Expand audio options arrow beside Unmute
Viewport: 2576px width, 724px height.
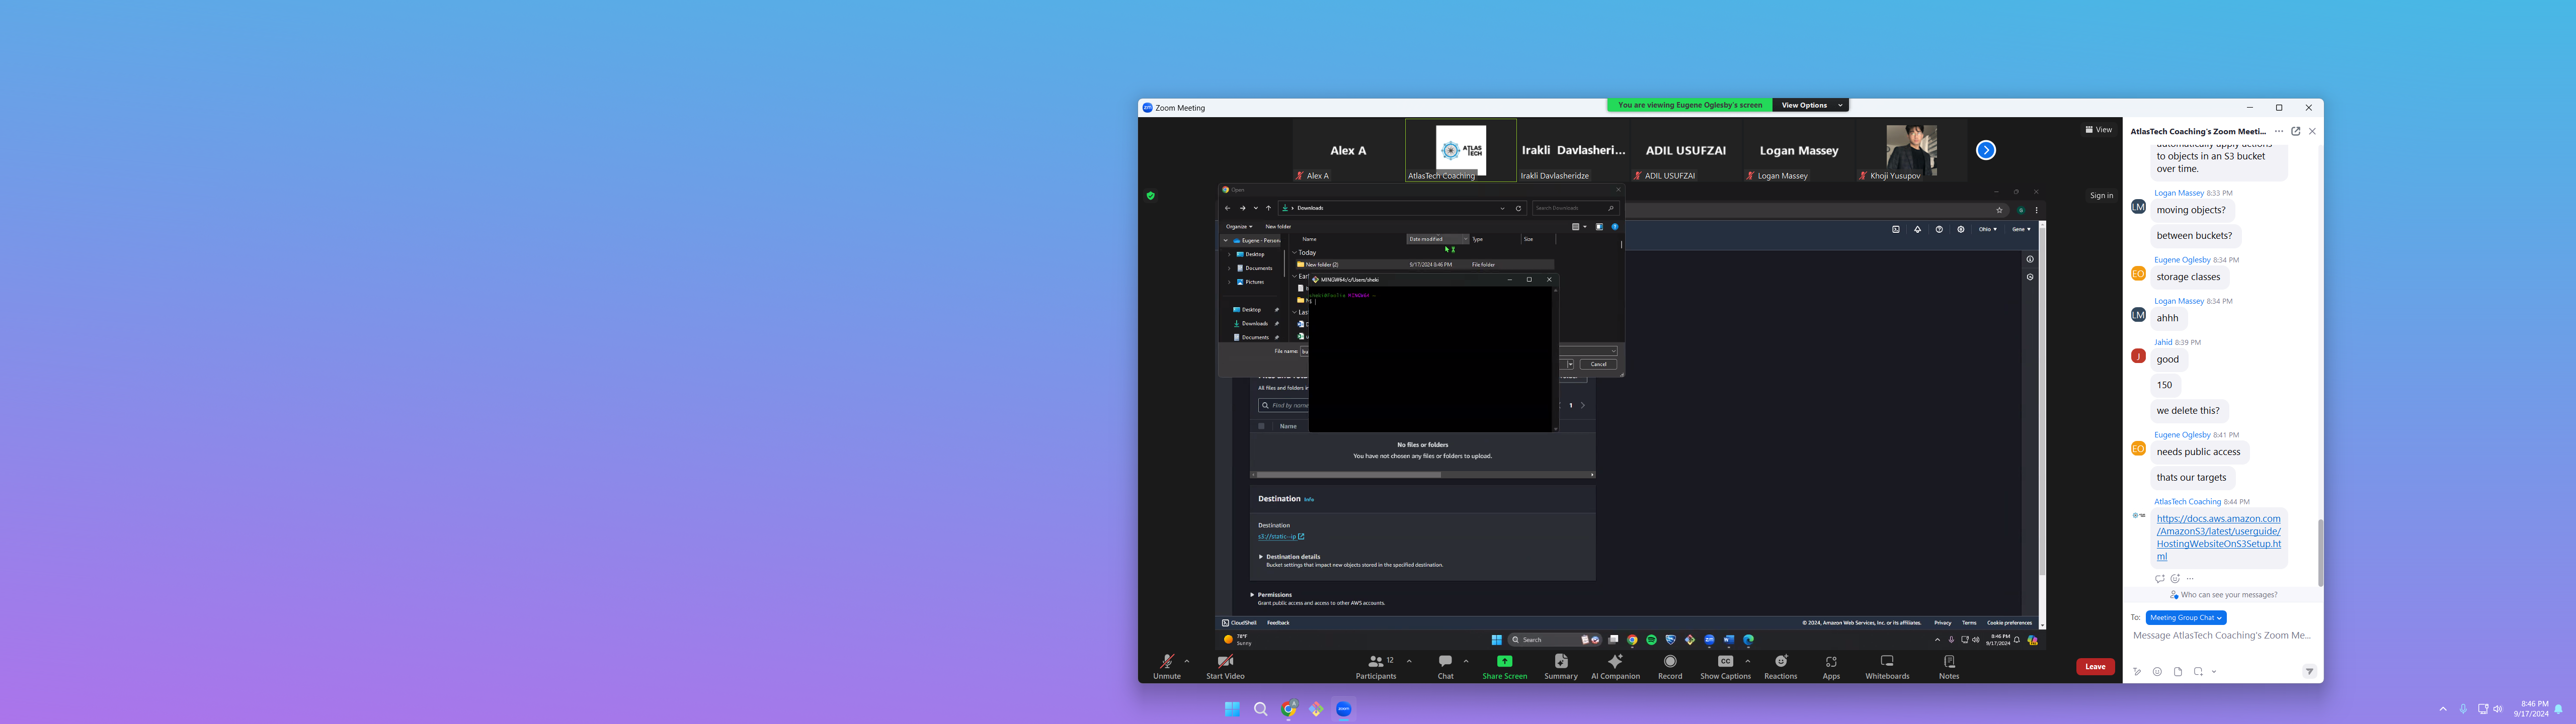tap(1187, 661)
